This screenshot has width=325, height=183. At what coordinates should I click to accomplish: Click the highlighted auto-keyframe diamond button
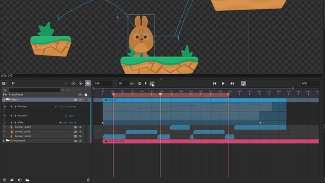pos(88,83)
